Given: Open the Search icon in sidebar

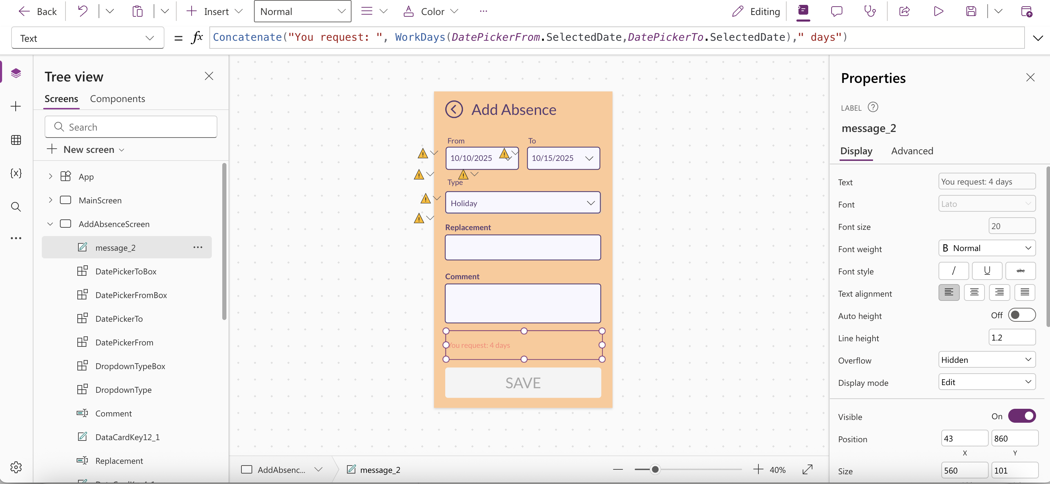Looking at the screenshot, I should (16, 206).
